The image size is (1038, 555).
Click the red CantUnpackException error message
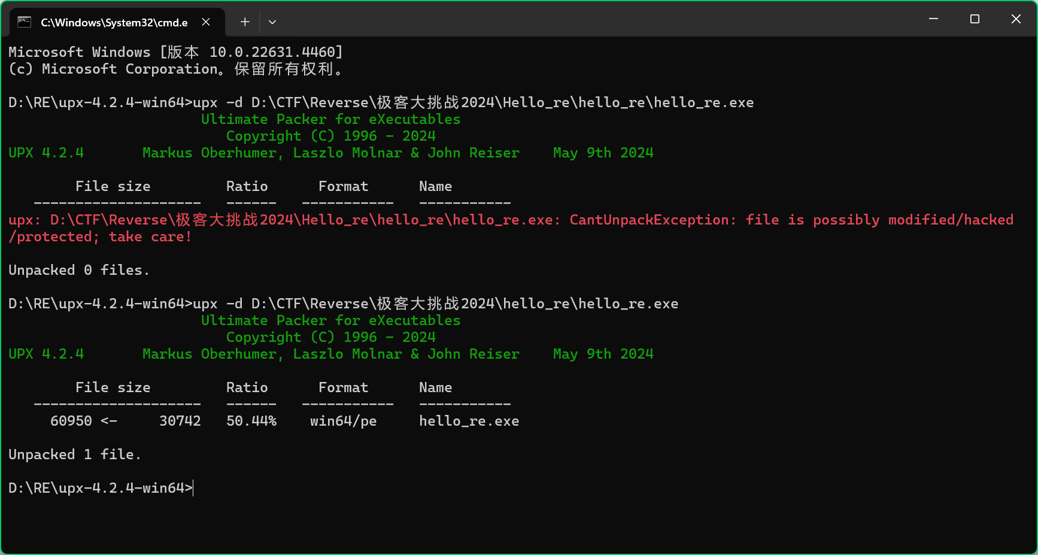[x=511, y=228]
